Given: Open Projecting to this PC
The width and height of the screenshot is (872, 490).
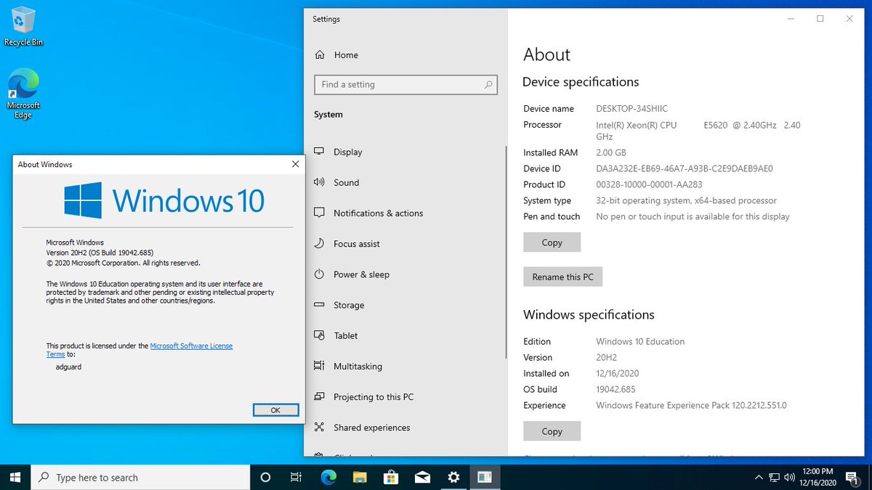Looking at the screenshot, I should [x=373, y=397].
